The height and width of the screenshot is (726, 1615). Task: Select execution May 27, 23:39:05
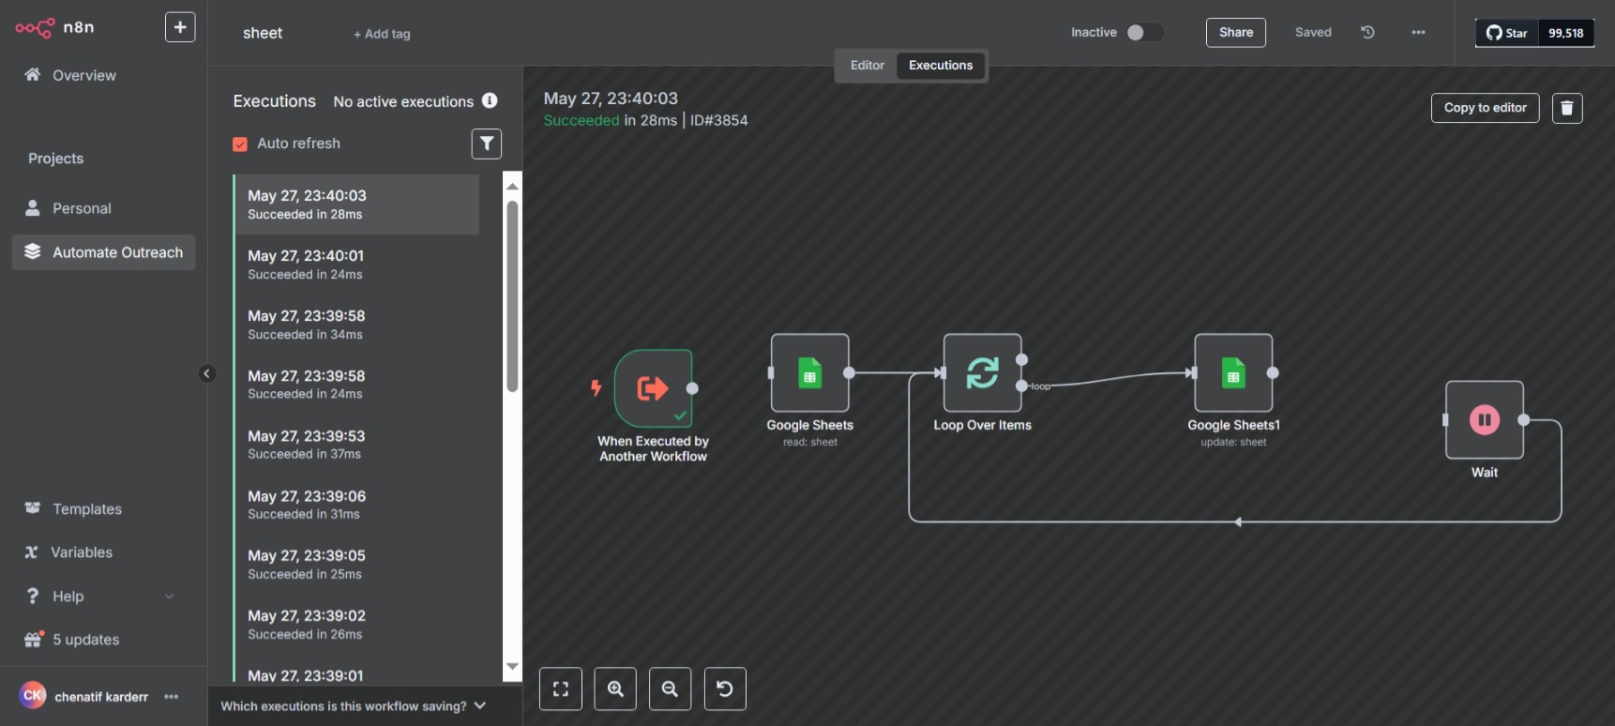(x=356, y=565)
